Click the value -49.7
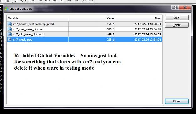196x114 pixels. 111,34
